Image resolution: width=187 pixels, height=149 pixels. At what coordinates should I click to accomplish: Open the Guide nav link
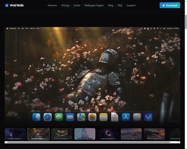click(77, 5)
